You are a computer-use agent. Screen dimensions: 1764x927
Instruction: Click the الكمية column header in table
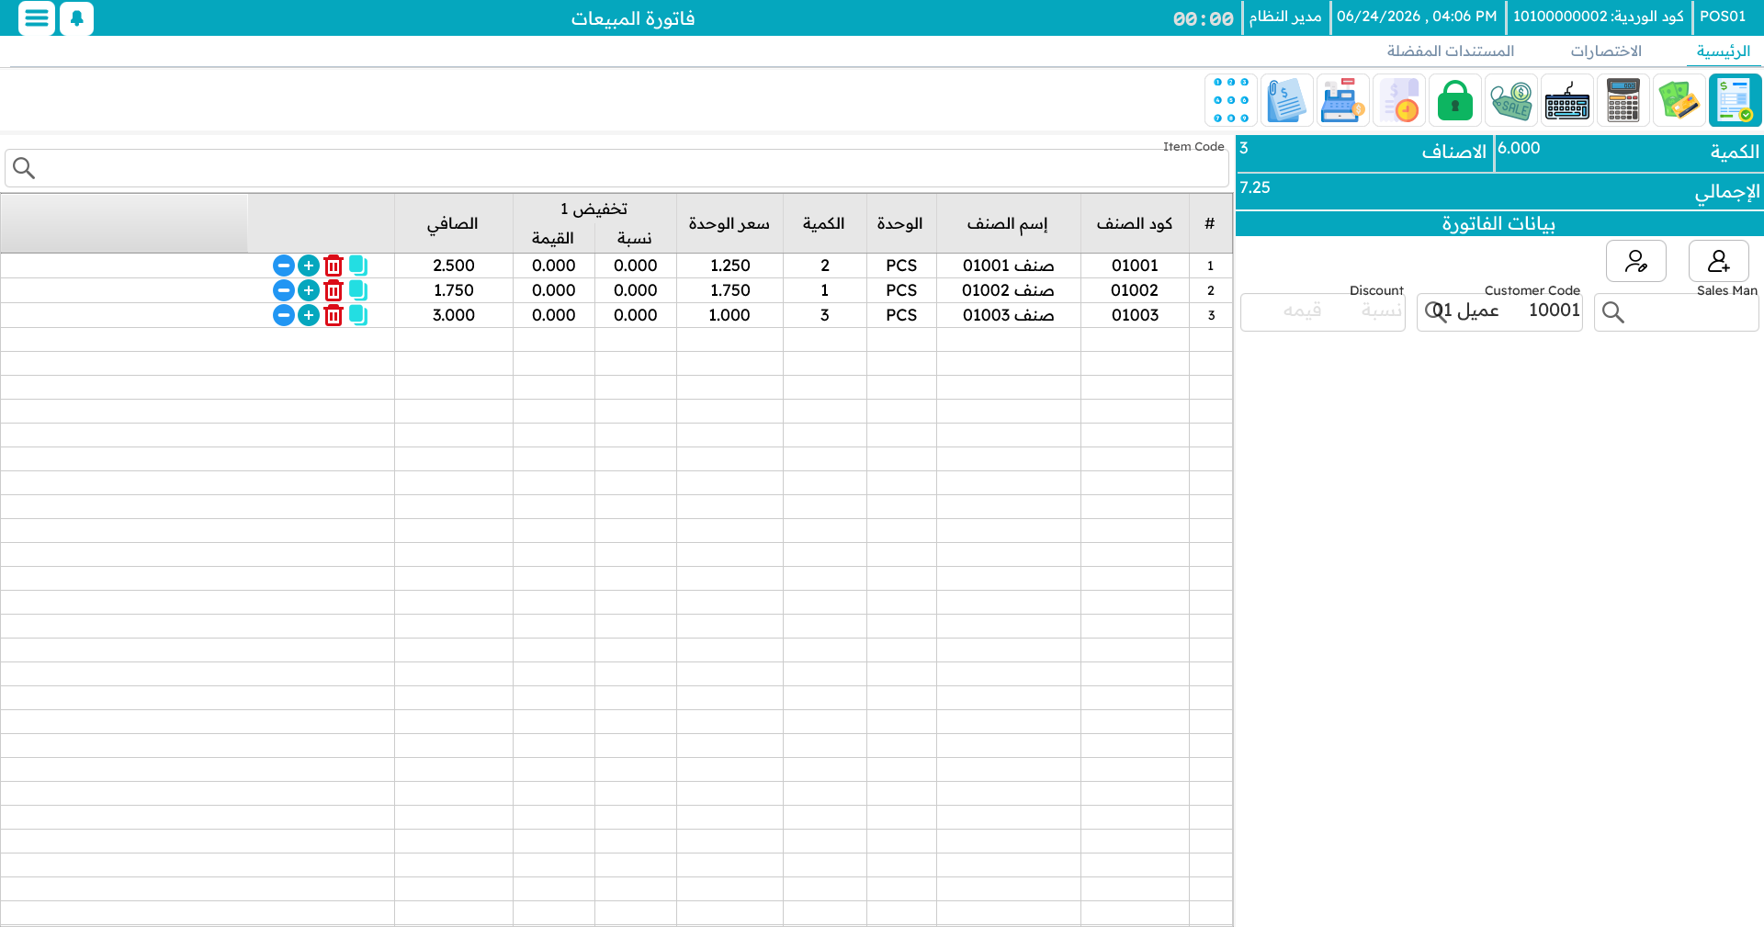click(x=824, y=223)
